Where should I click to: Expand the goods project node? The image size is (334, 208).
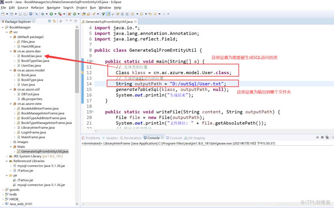[x=3, y=190]
